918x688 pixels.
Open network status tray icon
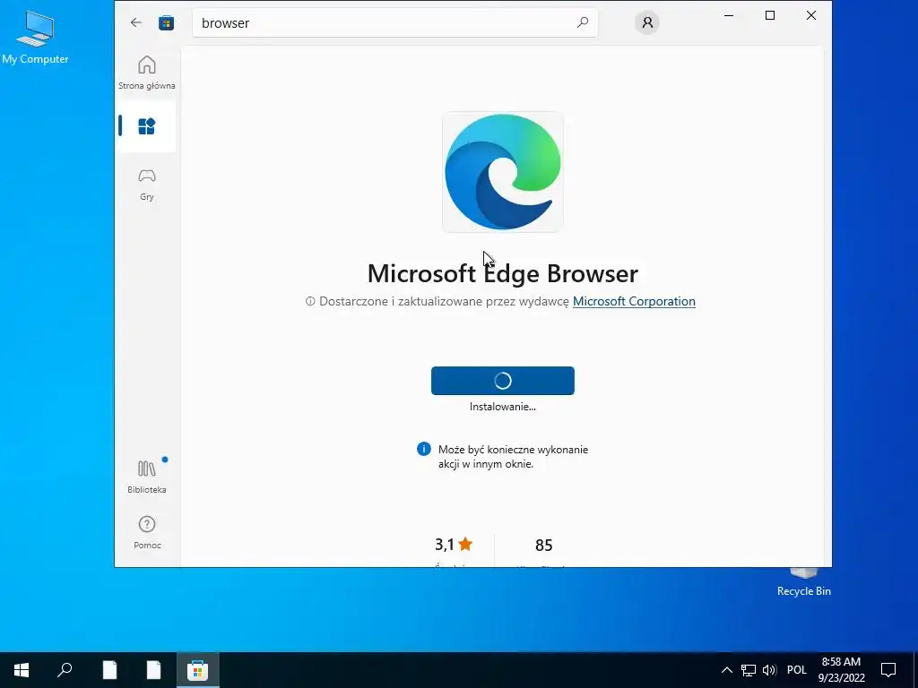point(749,670)
